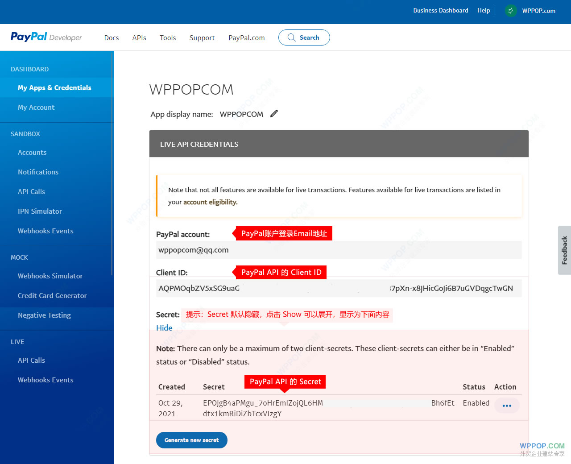The height and width of the screenshot is (464, 571).
Task: Click the WPPOP.com profile avatar icon
Action: click(511, 11)
